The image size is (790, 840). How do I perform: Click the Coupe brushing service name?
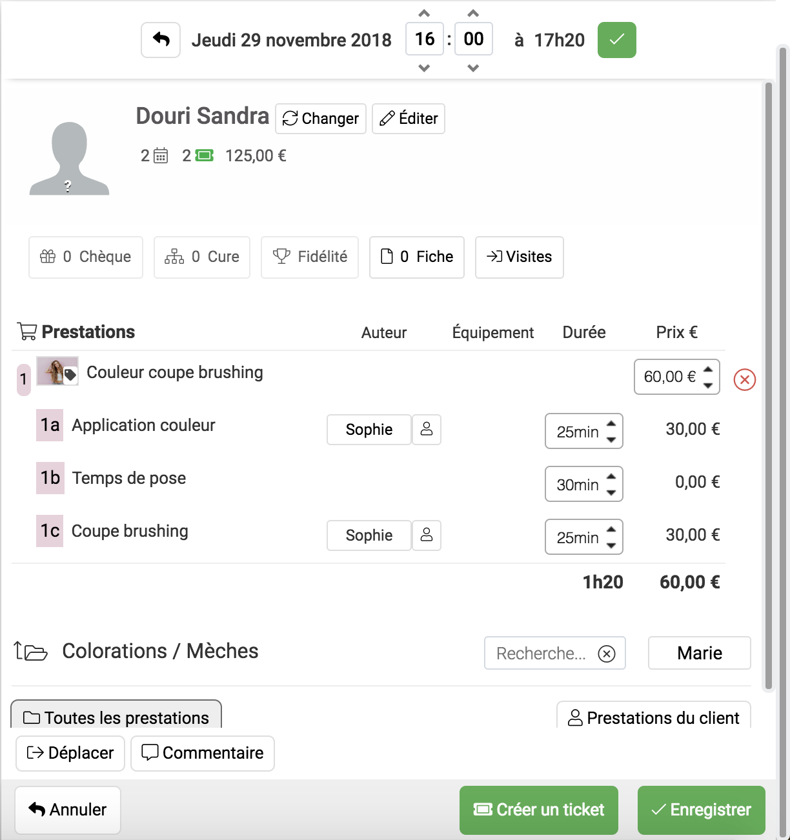130,531
